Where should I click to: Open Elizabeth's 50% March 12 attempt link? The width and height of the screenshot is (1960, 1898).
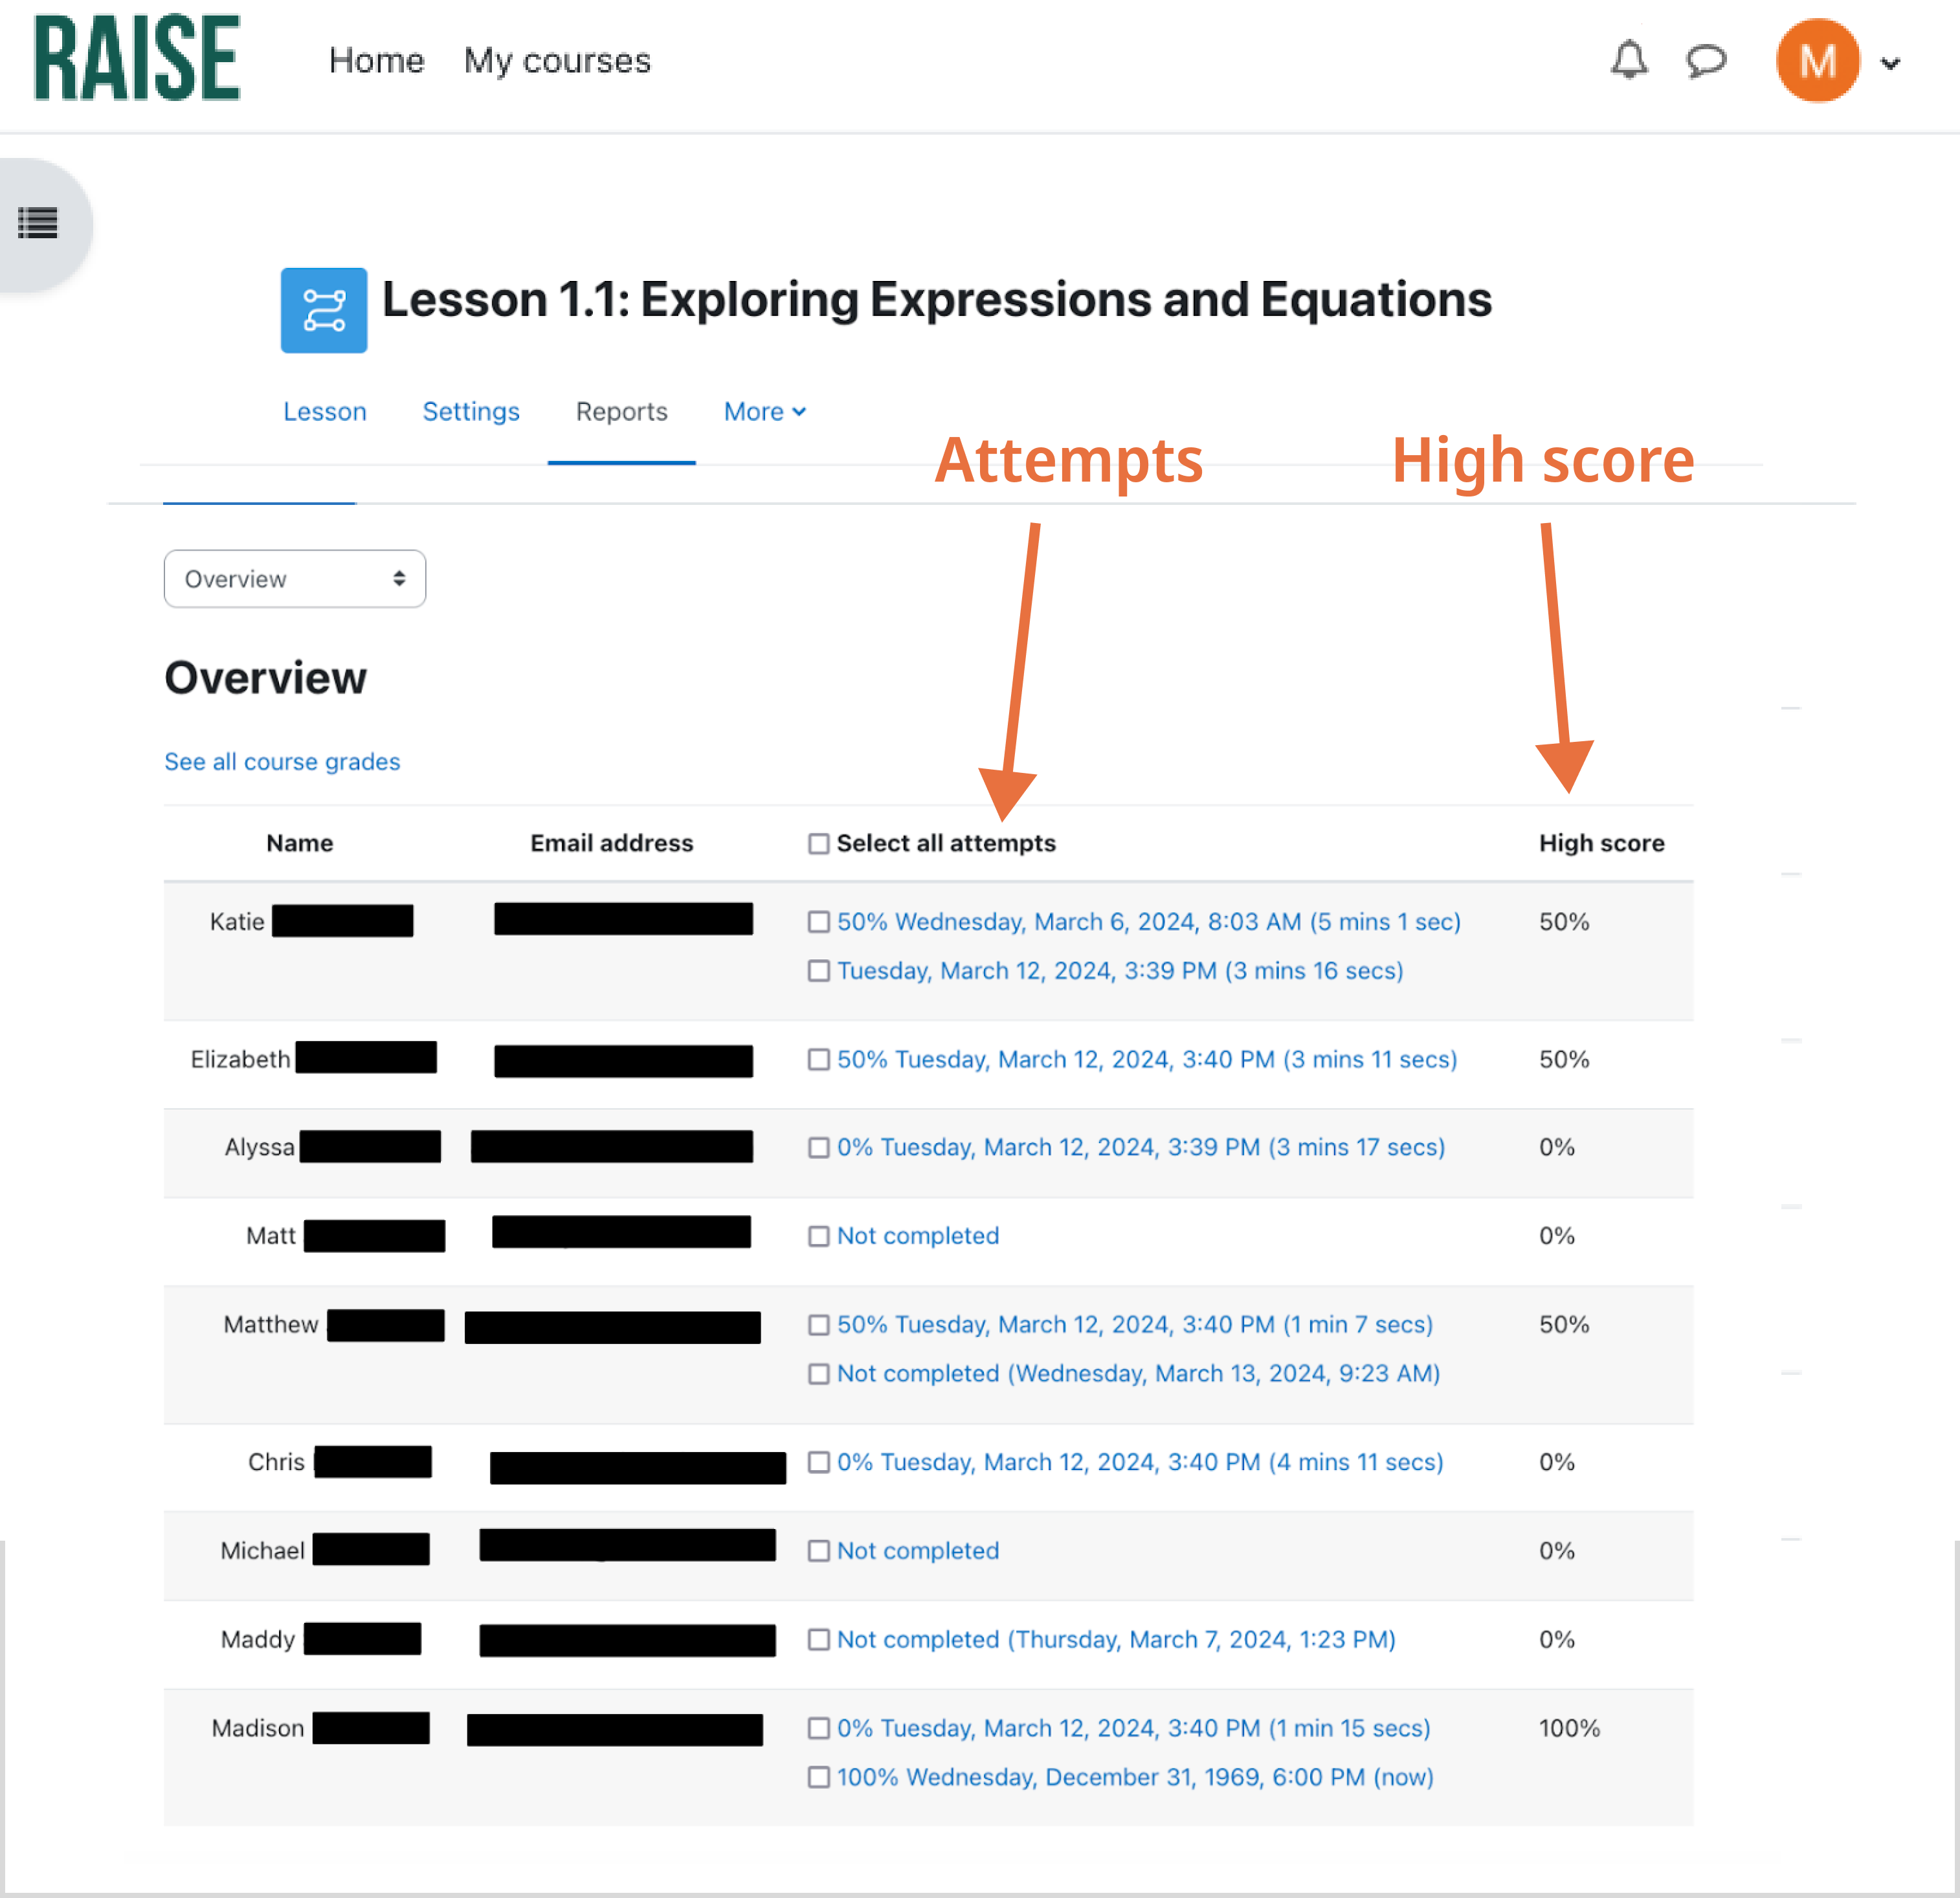[x=1146, y=1059]
